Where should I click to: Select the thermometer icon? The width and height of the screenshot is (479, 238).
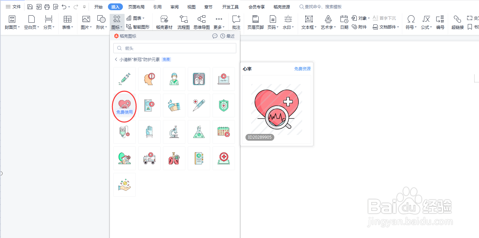click(x=199, y=105)
